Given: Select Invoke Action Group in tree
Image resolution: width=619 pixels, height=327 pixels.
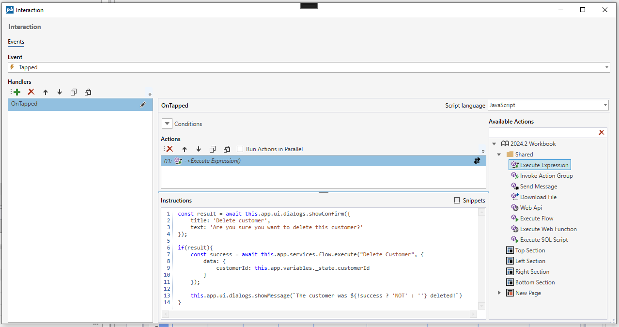Looking at the screenshot, I should click(x=546, y=176).
